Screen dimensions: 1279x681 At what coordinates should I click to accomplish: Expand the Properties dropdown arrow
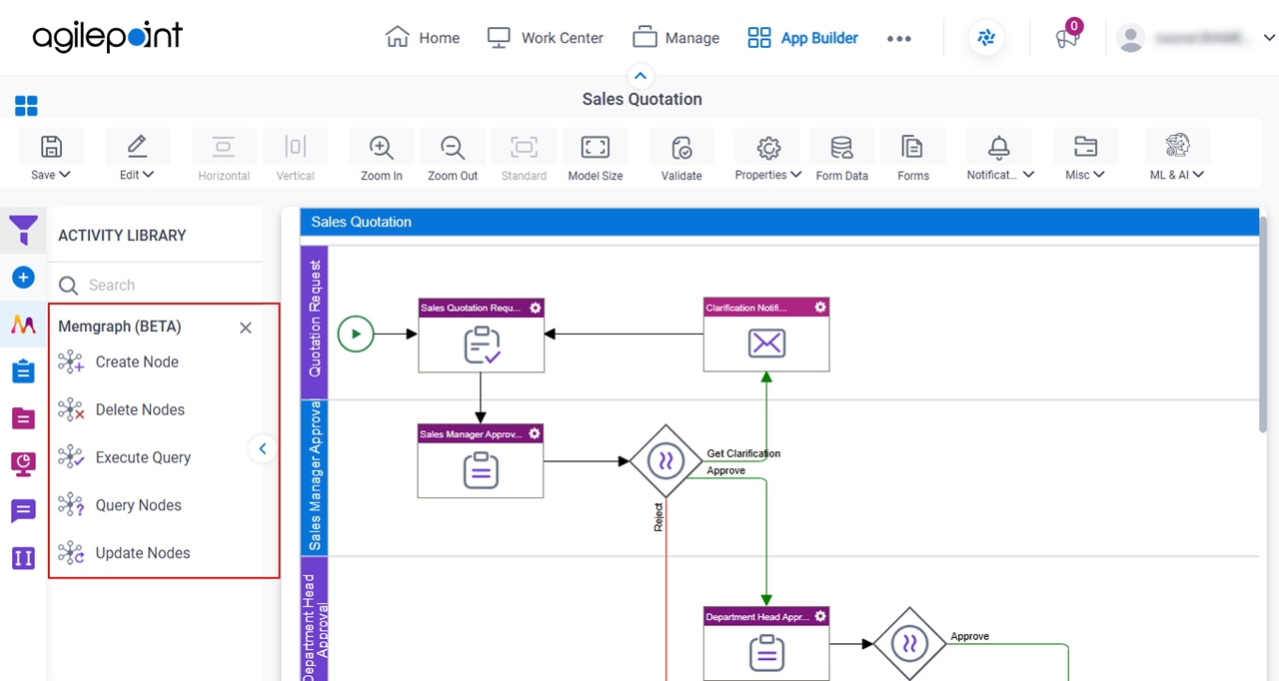pos(795,175)
